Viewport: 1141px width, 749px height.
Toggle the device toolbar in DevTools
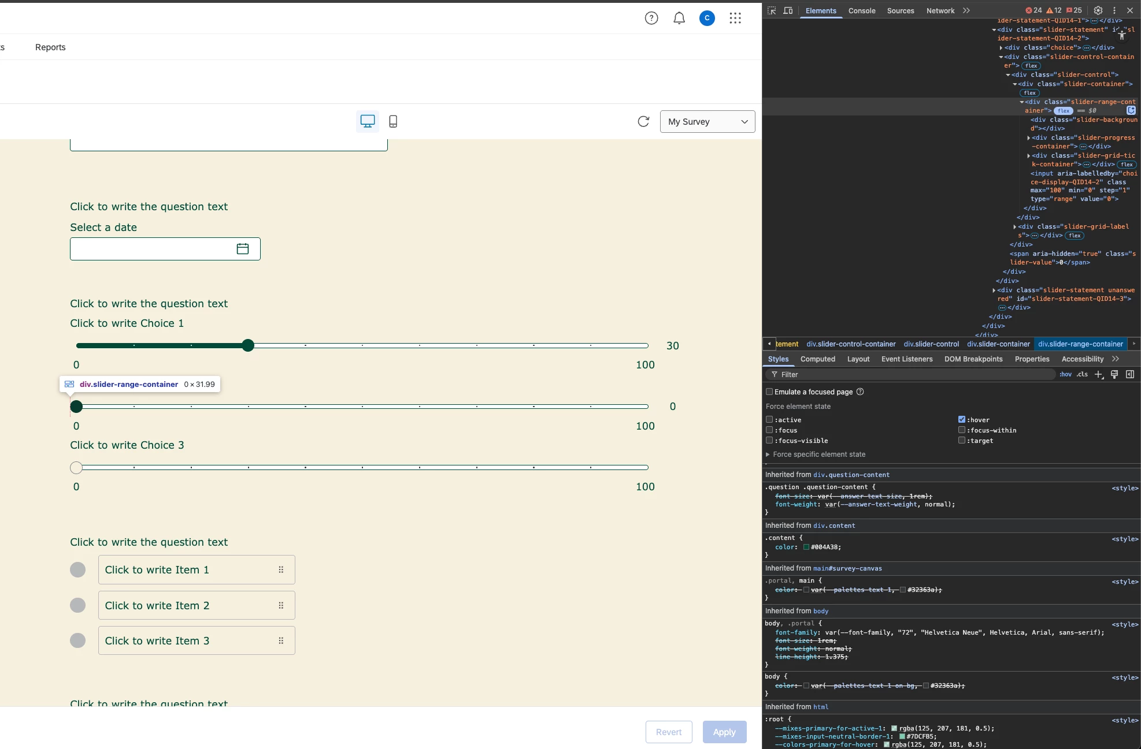point(787,10)
